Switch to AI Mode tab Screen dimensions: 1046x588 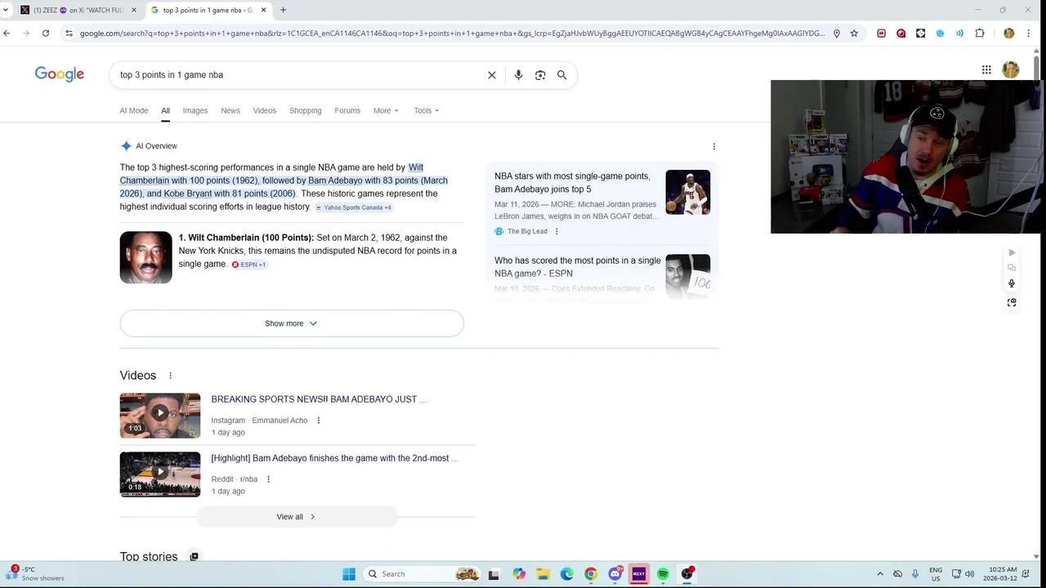pos(134,110)
